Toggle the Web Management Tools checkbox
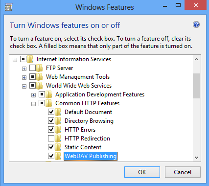Screen dimensions: 209x186 [32, 76]
